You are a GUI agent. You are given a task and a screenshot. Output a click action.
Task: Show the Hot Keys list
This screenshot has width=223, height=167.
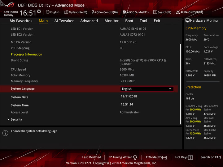(x=184, y=157)
